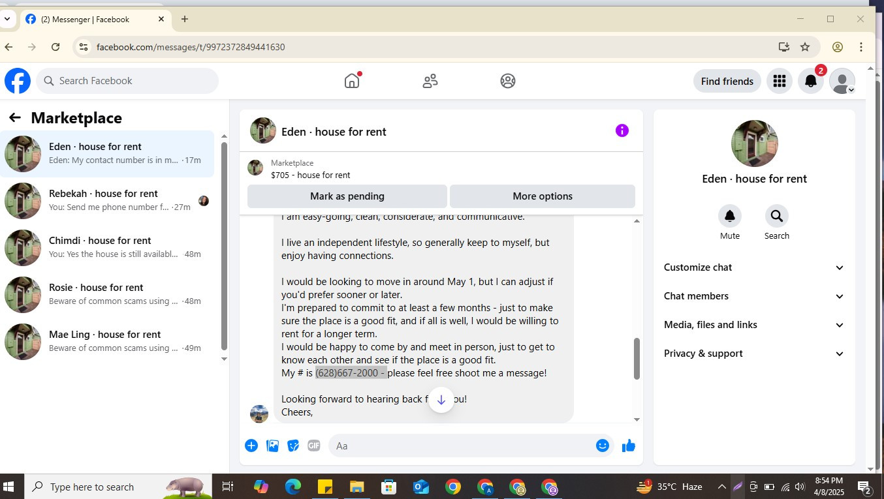Jump to latest message arrow
Viewport: 884px width, 499px height.
[441, 400]
